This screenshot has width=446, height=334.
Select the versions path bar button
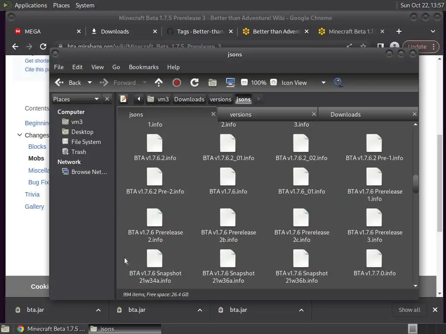point(220,99)
